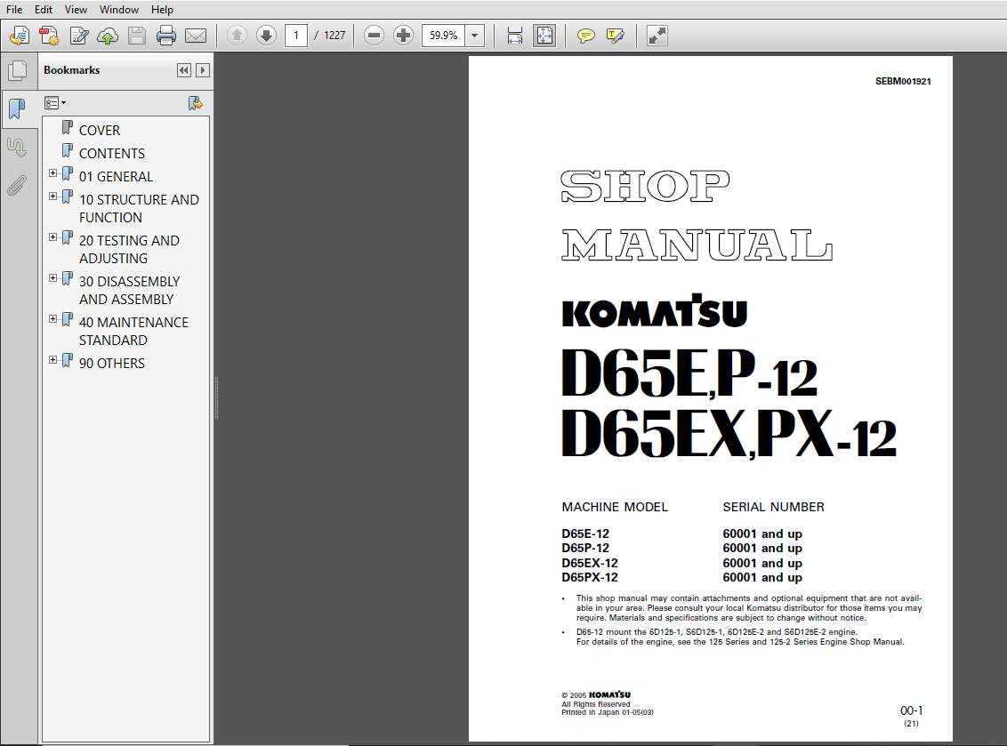Click the Save floppy disk icon

tap(137, 36)
